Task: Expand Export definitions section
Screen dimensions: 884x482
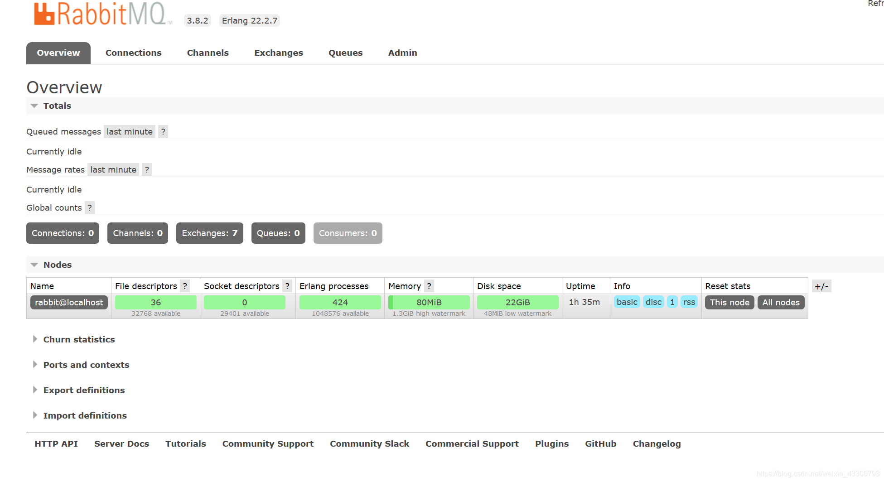Action: click(78, 390)
